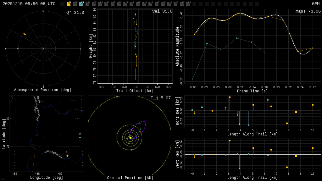Click zenith Z at polar plot center
The image size is (322, 181).
coord(43,49)
